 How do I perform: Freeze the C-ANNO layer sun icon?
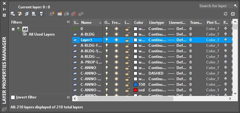pyautogui.click(x=117, y=68)
